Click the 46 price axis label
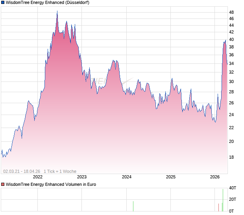This screenshot has height=215, width=244. click(x=231, y=19)
